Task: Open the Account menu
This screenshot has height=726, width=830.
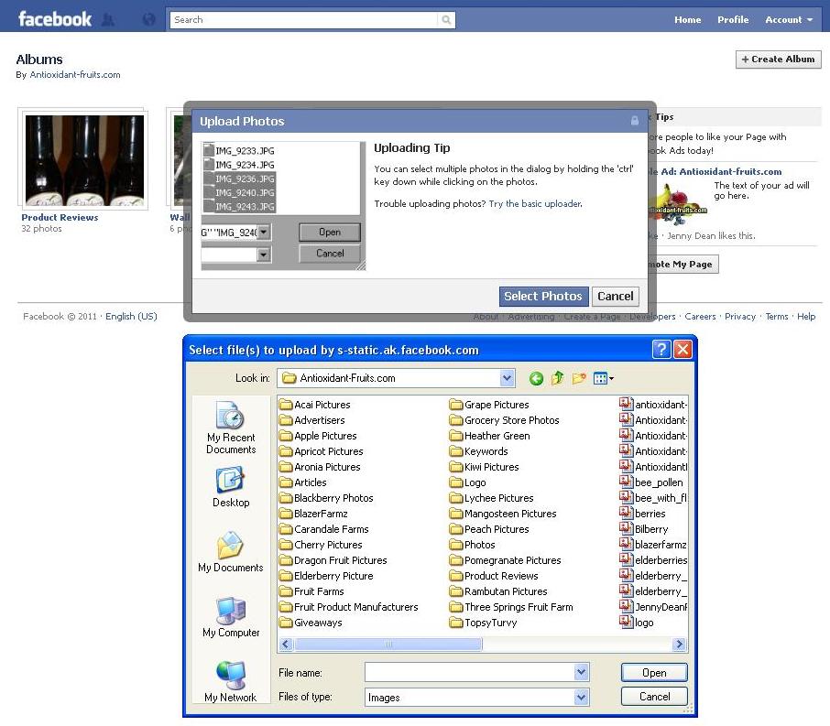Action: tap(789, 19)
